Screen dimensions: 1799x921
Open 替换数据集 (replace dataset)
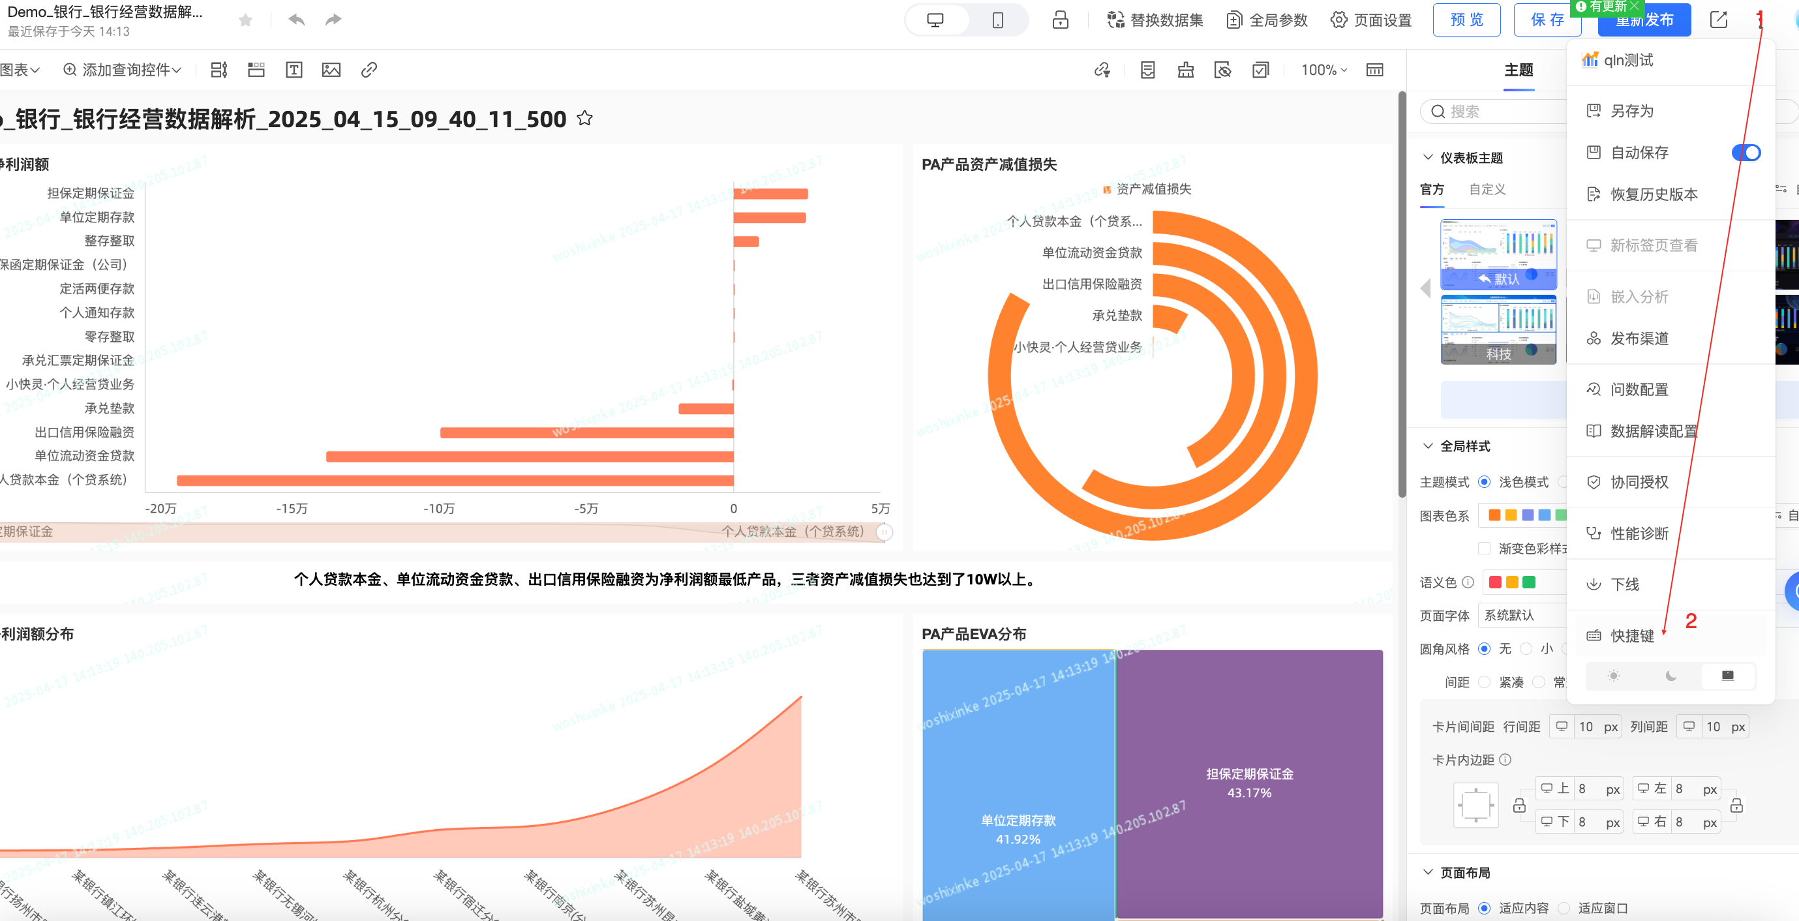1155,20
